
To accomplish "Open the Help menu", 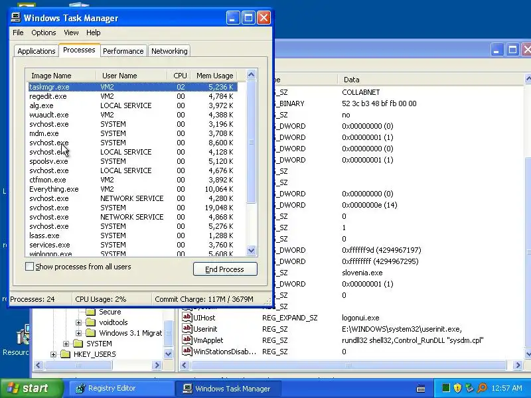I will click(x=93, y=33).
